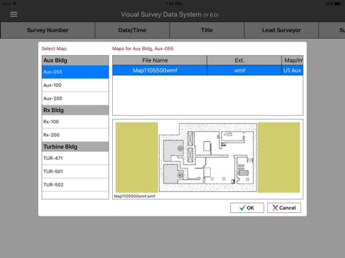This screenshot has height=258, width=345.
Task: Tap the battery indicator in status bar
Action: [x=339, y=4]
